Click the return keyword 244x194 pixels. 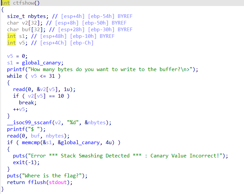pyautogui.click(x=16, y=182)
